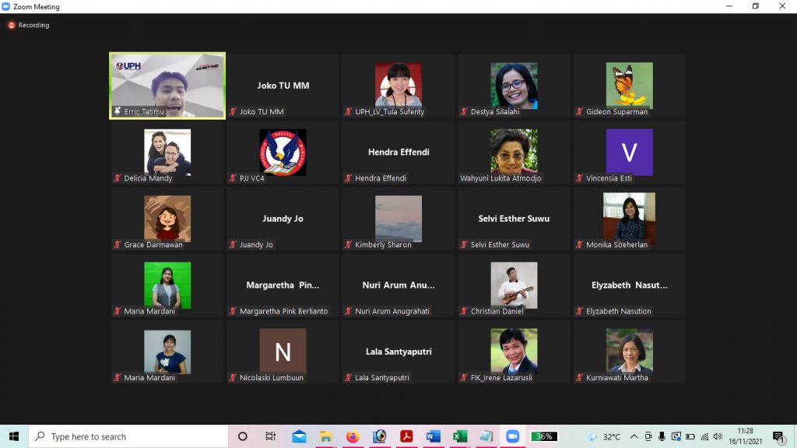Viewport: 797px width, 448px height.
Task: Expand the hidden system tray icons chevron
Action: (634, 436)
